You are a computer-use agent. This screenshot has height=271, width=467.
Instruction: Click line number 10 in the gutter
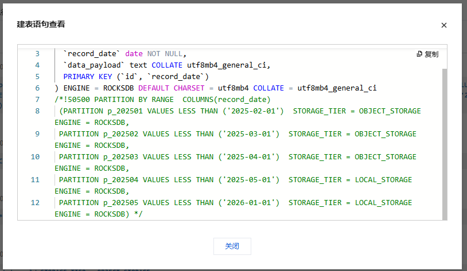[x=35, y=157]
